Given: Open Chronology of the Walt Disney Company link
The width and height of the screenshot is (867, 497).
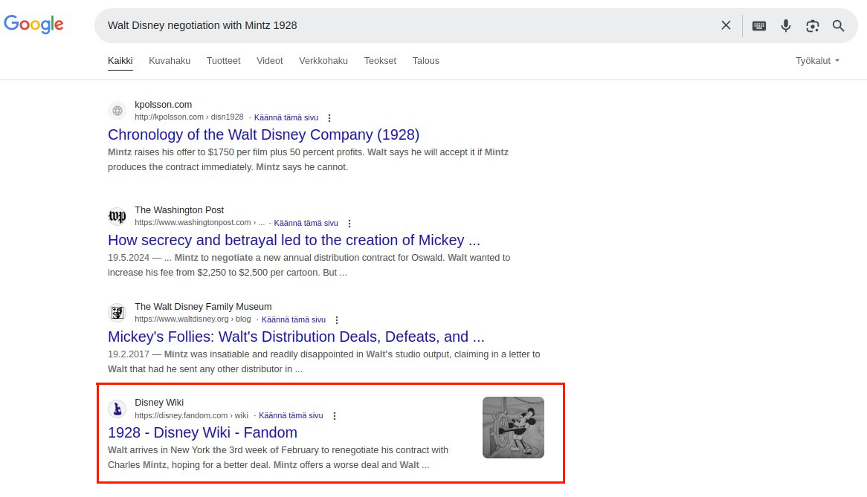Looking at the screenshot, I should (x=263, y=134).
